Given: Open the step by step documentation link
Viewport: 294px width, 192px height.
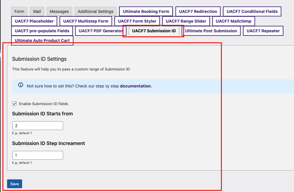Looking at the screenshot, I should click(x=135, y=86).
